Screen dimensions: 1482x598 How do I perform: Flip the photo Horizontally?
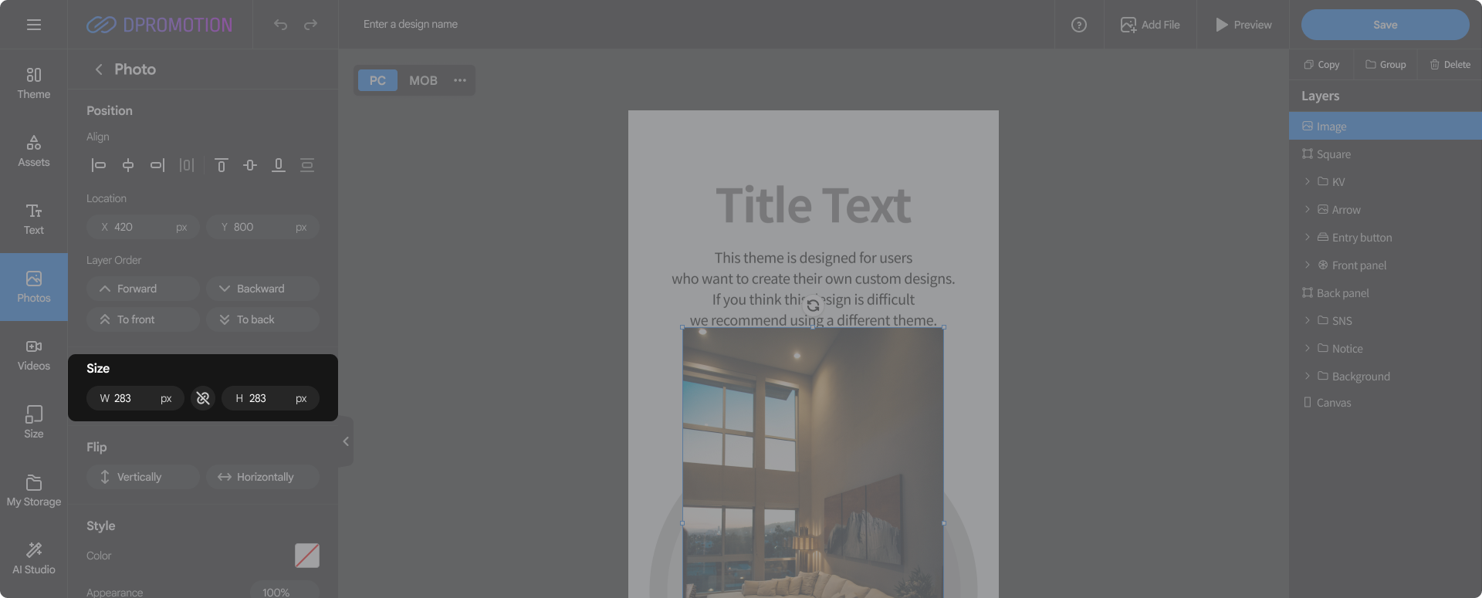[262, 477]
